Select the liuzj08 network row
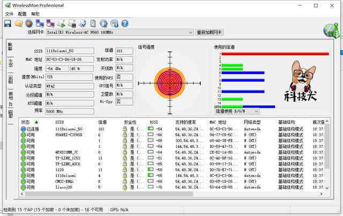Viewport: 343px width, 216px height. [173, 187]
